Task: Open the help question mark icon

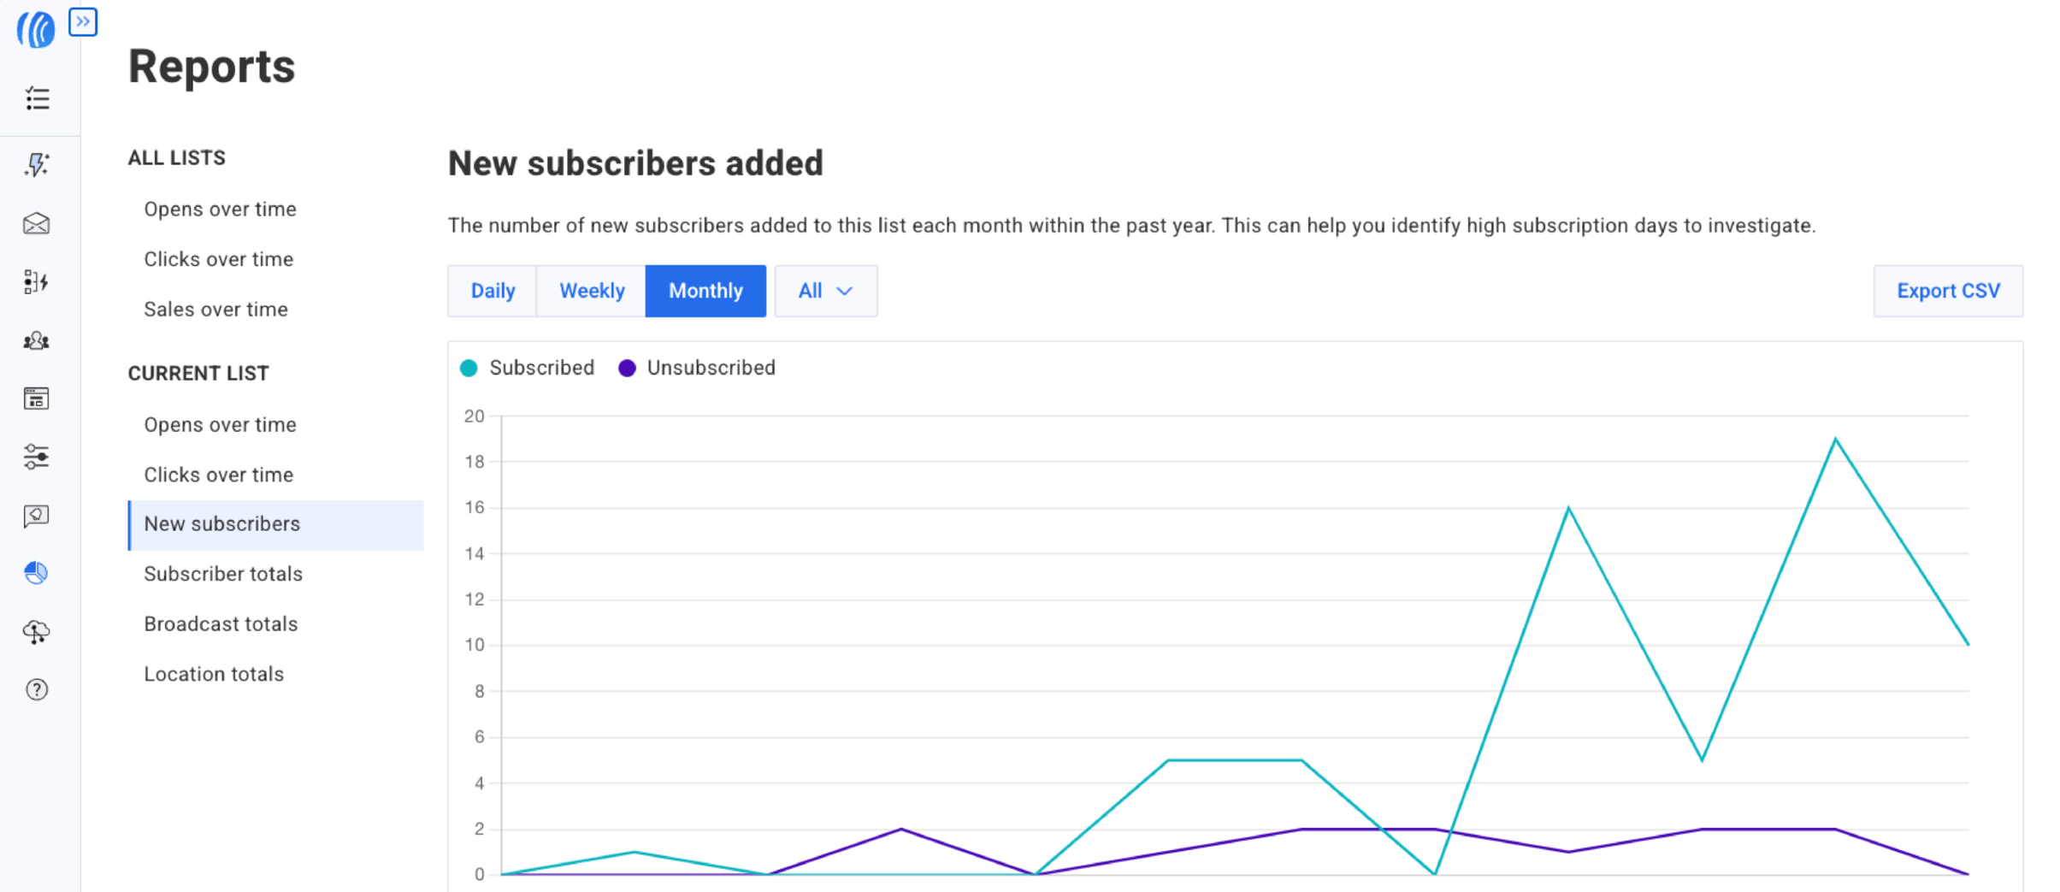Action: (37, 689)
